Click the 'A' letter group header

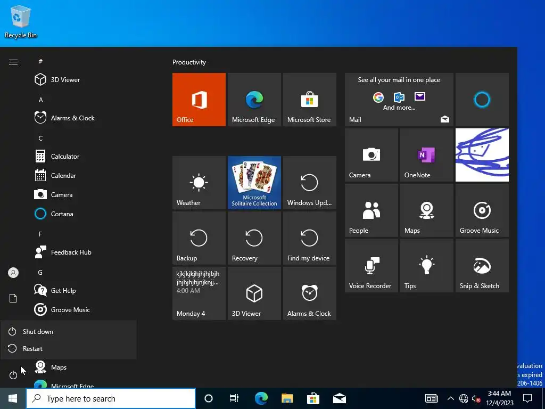click(40, 100)
